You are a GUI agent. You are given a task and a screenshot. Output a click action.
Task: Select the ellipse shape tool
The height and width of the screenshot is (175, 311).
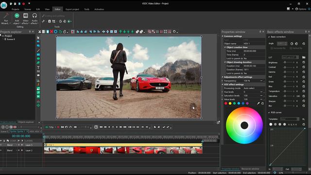coord(38,58)
